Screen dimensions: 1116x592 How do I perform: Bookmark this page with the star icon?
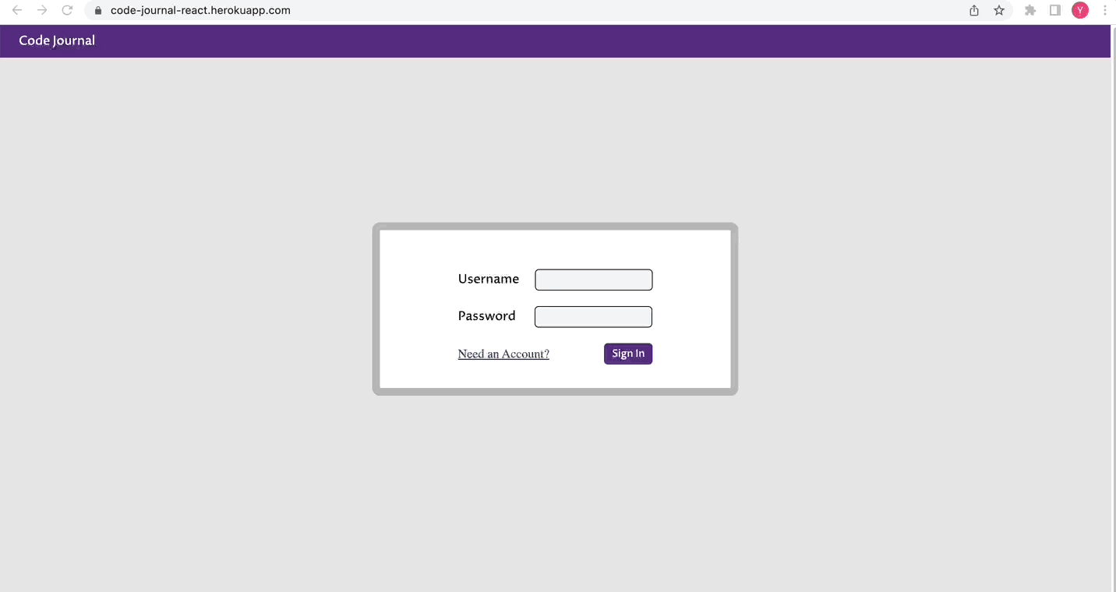[999, 10]
